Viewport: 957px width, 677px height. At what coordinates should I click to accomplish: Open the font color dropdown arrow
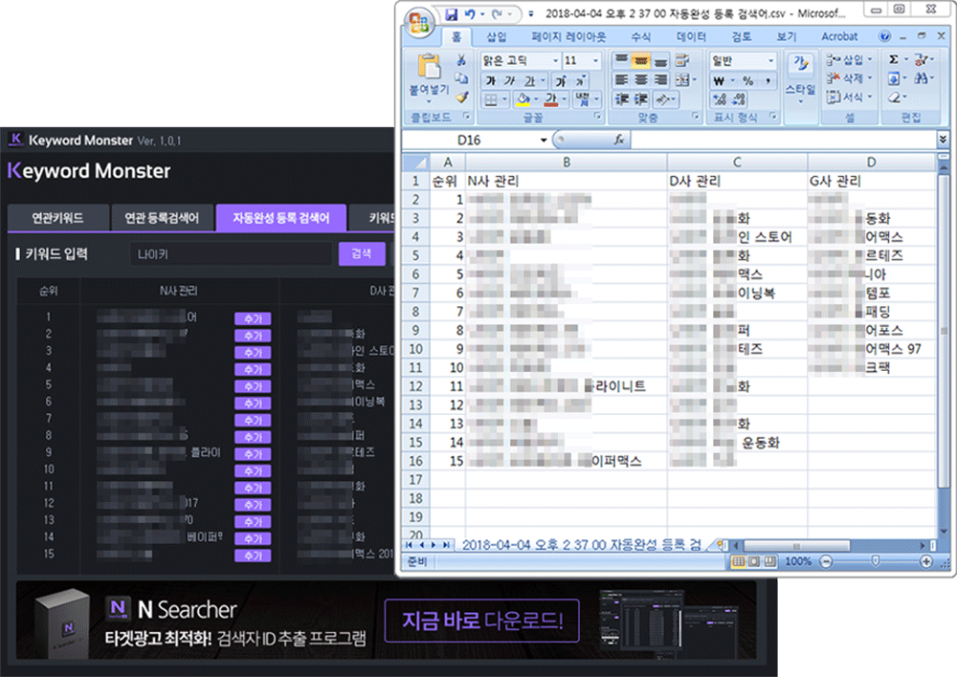(x=564, y=98)
